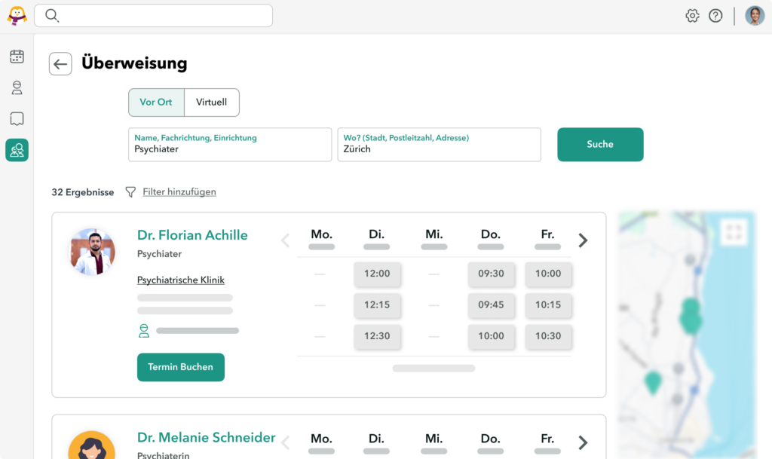The image size is (772, 459).
Task: Show later appointments with the right chevron
Action: 582,240
